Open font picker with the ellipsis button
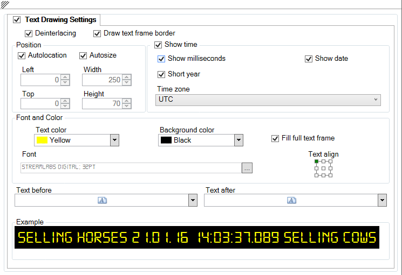Viewport: 402px width, 275px height. click(247, 168)
